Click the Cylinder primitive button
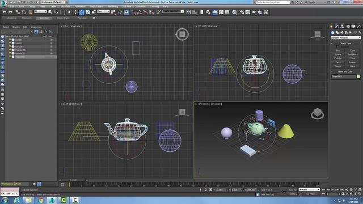The width and height of the screenshot is (363, 204). 338,58
